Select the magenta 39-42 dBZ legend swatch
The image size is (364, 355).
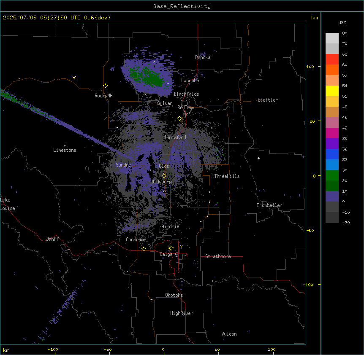click(x=332, y=133)
